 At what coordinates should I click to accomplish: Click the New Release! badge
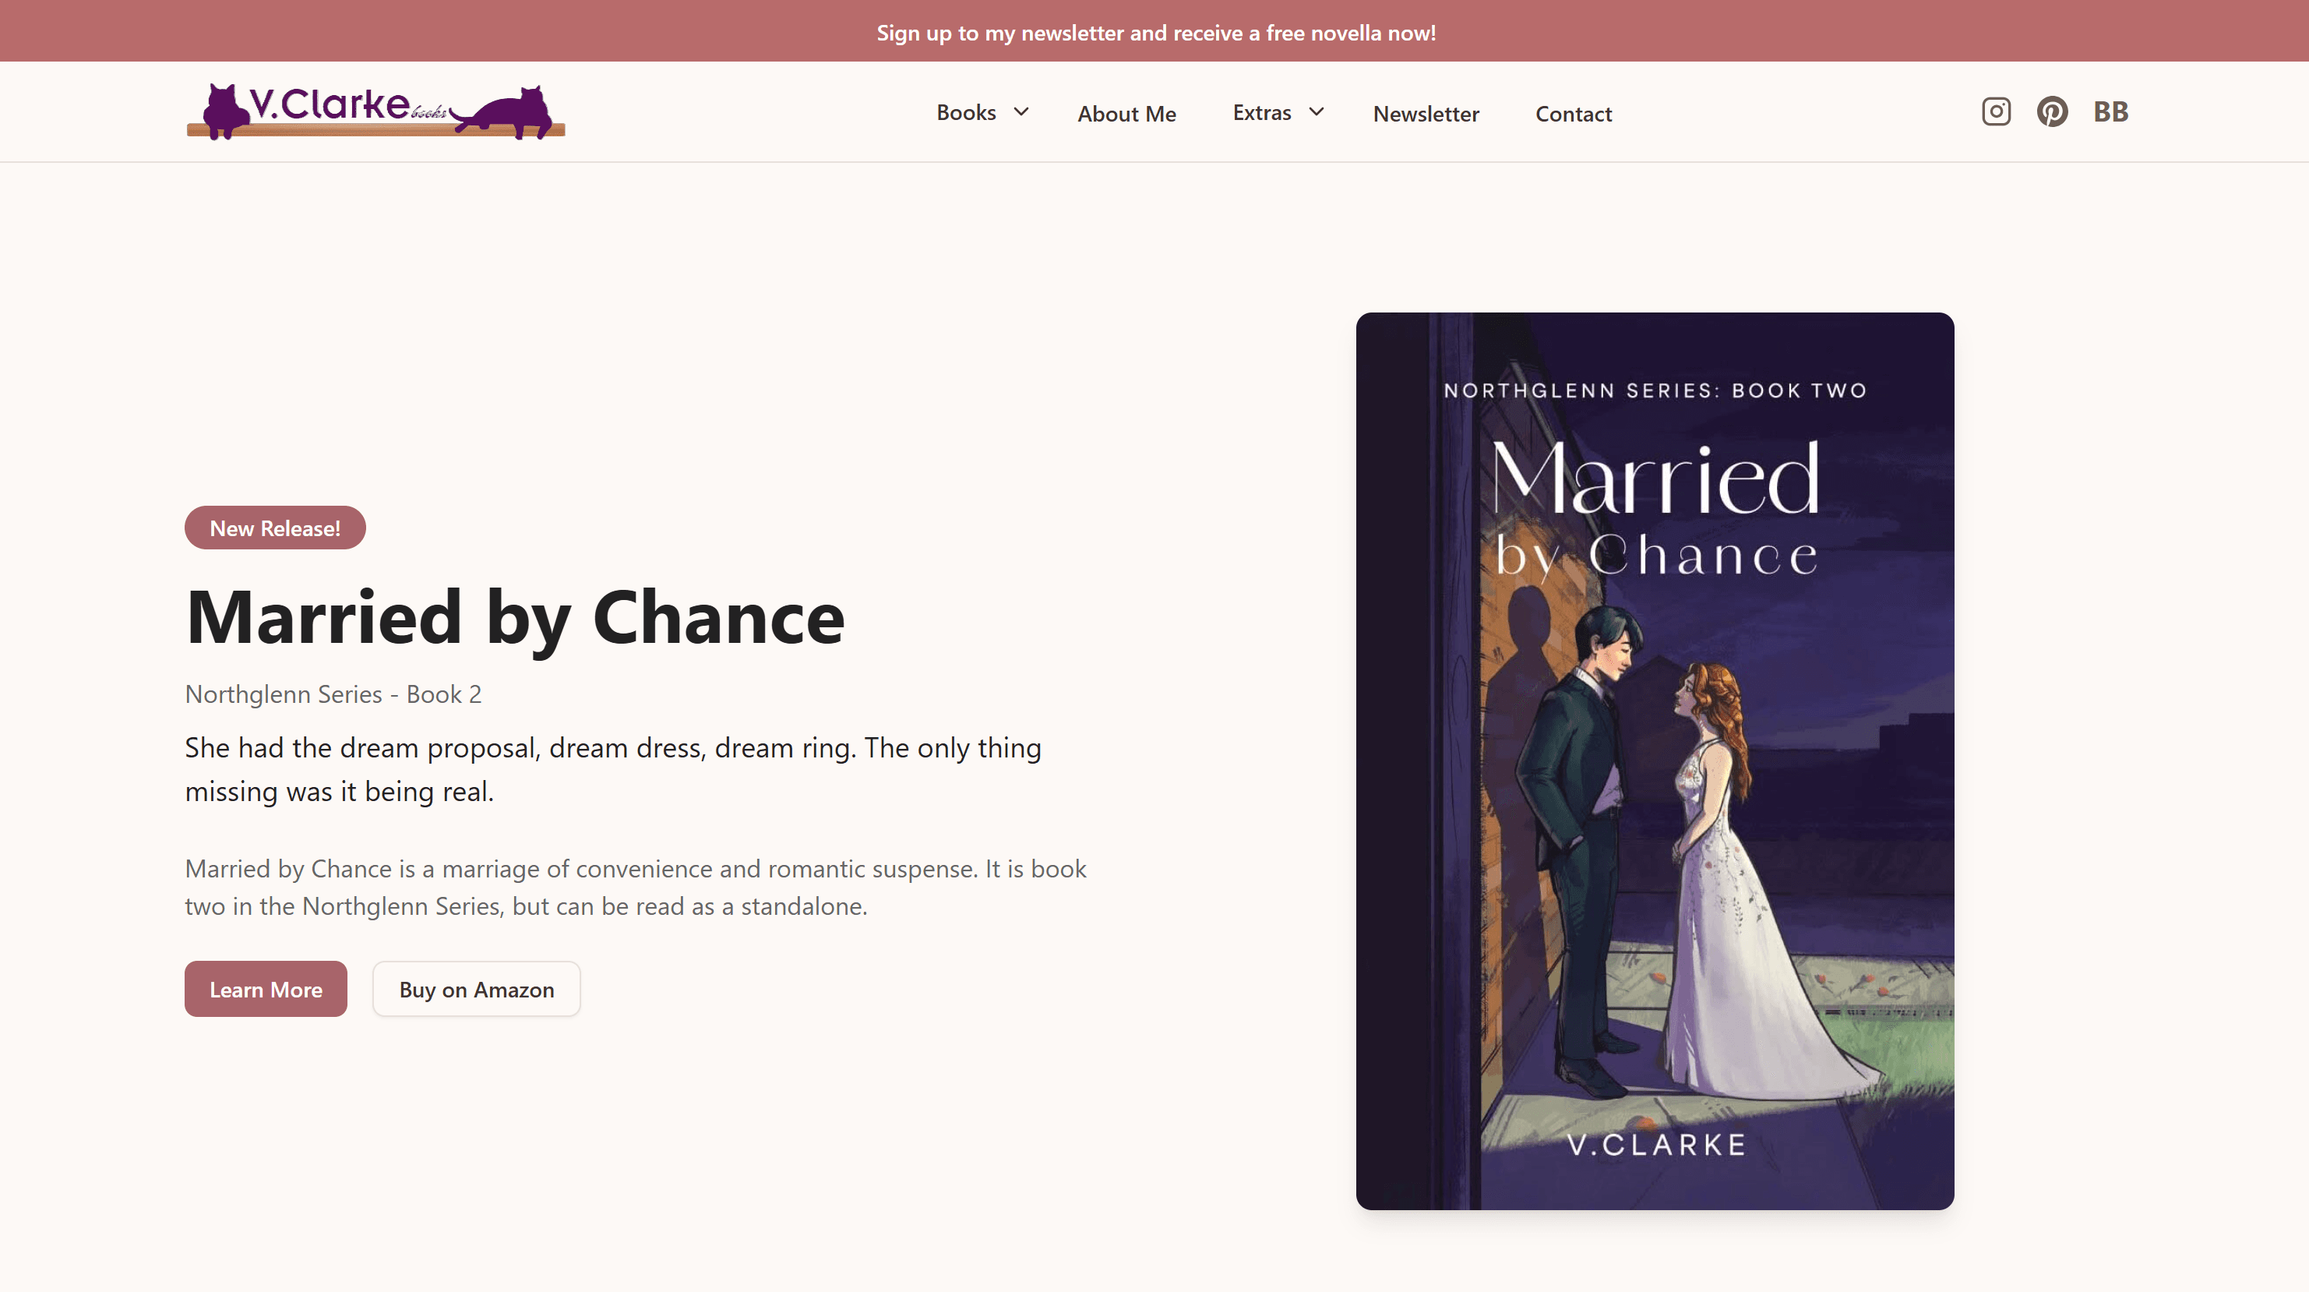click(274, 528)
